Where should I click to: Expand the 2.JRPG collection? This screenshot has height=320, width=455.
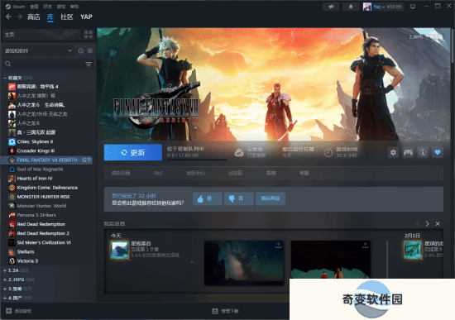tap(17, 279)
